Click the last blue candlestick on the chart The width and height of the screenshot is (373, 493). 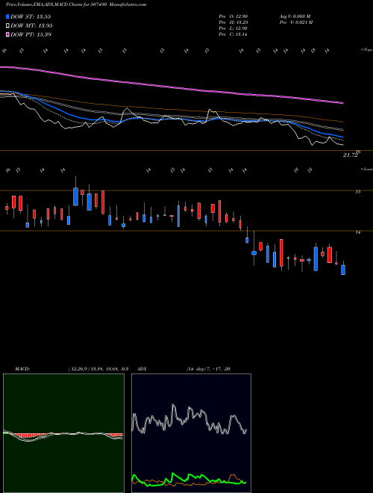343,270
